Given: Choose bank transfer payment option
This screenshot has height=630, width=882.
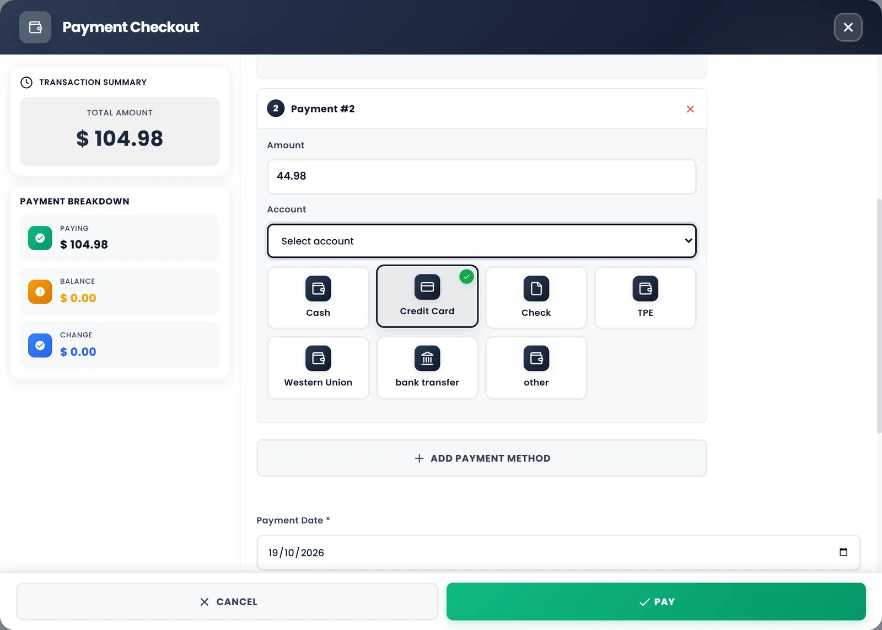Looking at the screenshot, I should point(427,368).
